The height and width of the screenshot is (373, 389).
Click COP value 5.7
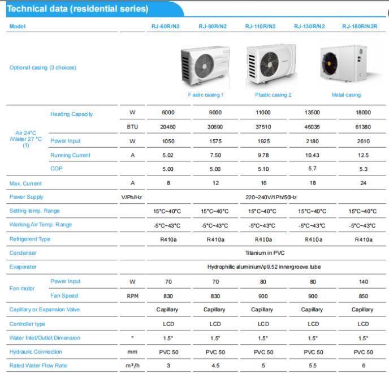(x=312, y=168)
